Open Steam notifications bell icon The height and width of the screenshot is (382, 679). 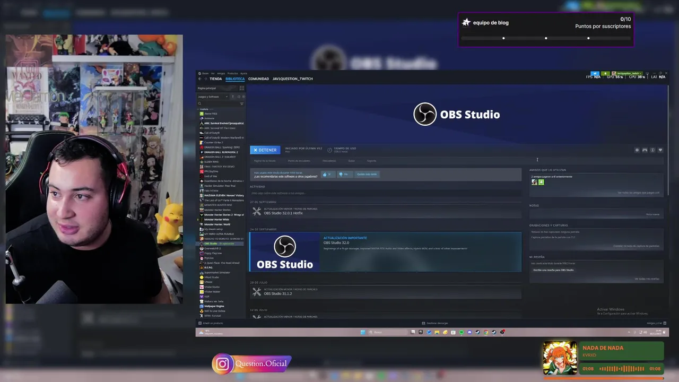[605, 73]
